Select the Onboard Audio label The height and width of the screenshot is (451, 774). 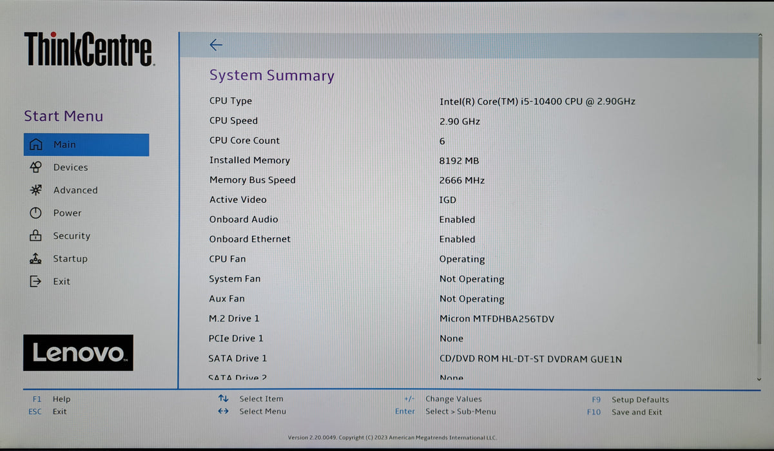point(244,219)
